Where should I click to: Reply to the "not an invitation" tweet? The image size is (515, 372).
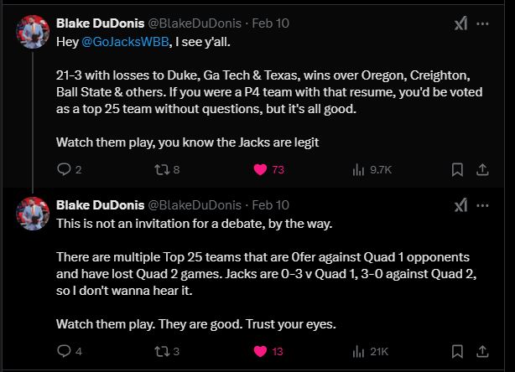pos(64,351)
